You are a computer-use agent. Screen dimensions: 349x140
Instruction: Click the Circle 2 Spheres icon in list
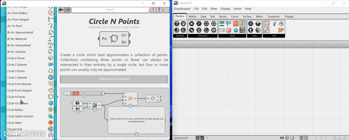point(51,64)
